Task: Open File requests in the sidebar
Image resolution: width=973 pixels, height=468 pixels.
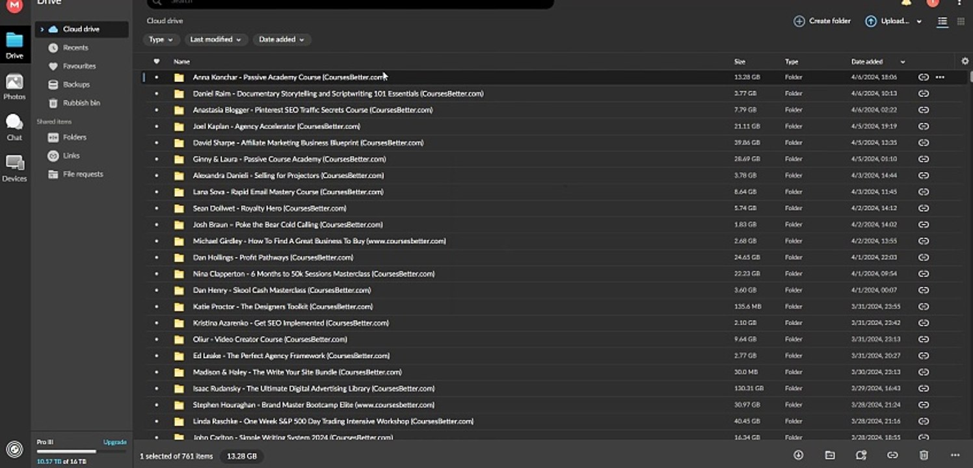Action: click(81, 174)
